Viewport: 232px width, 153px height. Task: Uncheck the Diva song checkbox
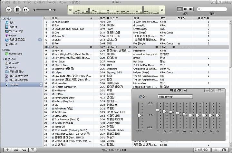[53, 33]
